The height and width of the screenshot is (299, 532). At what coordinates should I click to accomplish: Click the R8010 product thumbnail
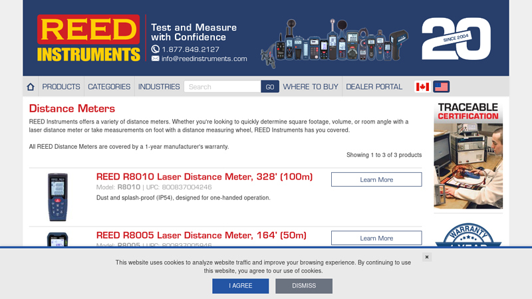(58, 197)
